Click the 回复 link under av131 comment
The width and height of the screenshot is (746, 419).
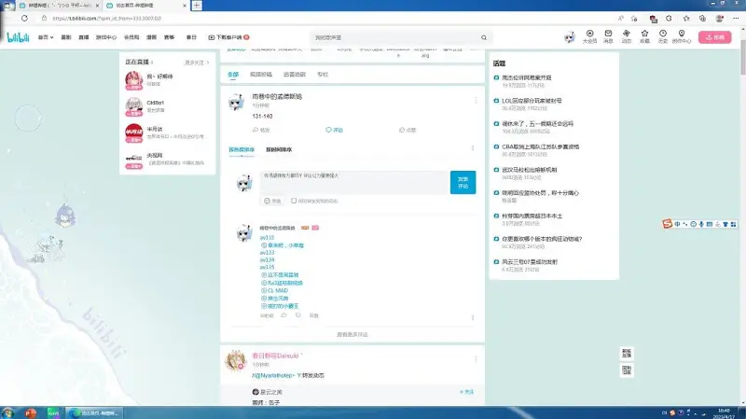click(314, 315)
